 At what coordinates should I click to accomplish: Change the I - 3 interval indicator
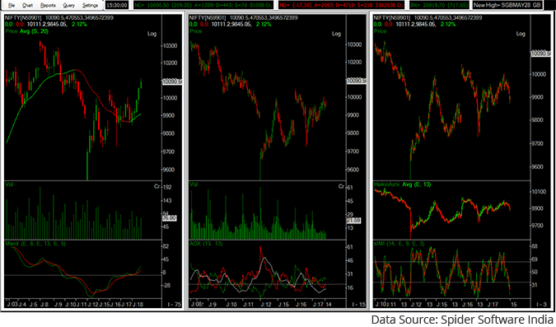[x=541, y=304]
